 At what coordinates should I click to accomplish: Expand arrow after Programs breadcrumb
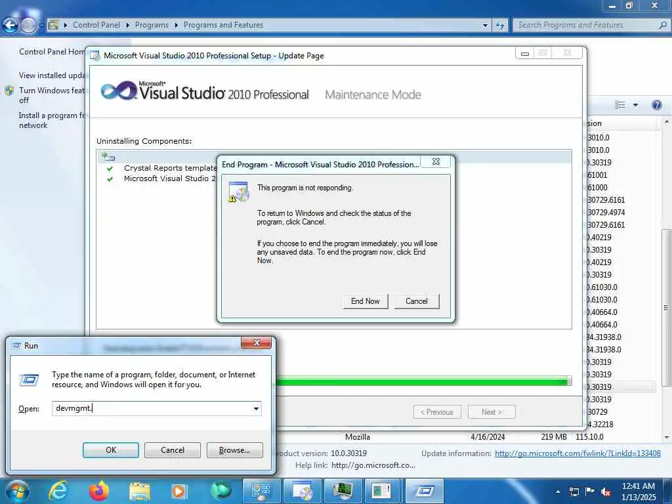[176, 26]
